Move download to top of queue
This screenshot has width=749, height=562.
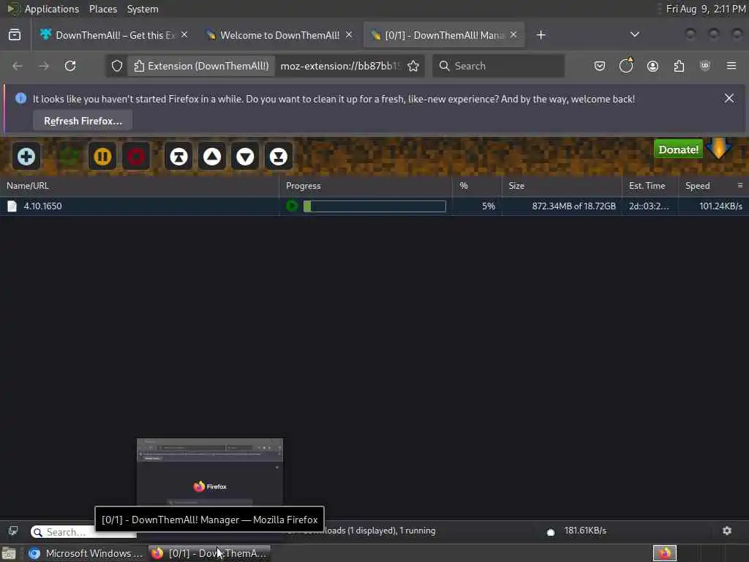[178, 157]
